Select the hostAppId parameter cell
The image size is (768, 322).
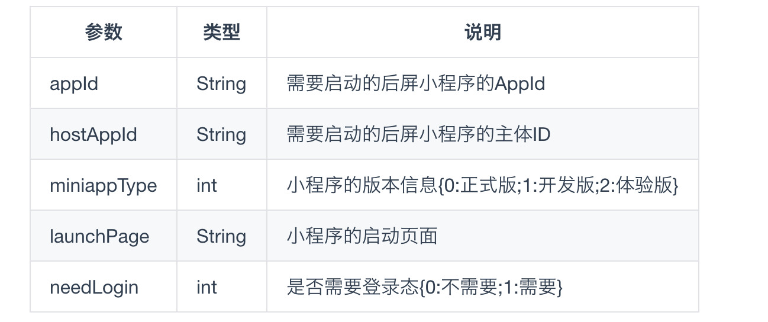[93, 135]
